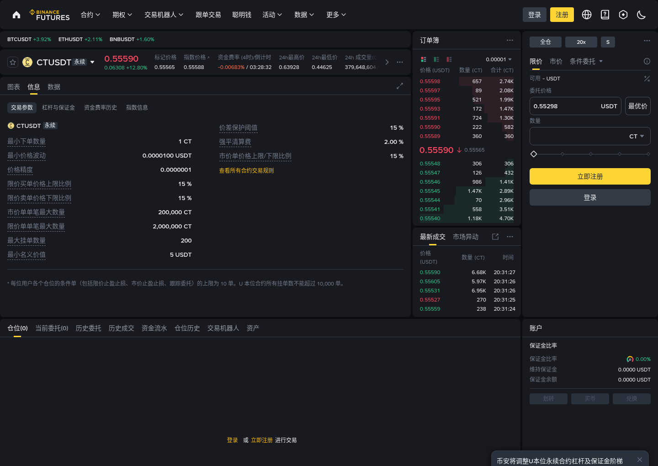This screenshot has height=466, width=658.
Task: Show buy orders only view
Action: 436,59
